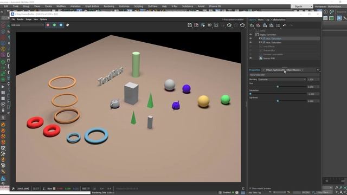
Task: Open Render menu in V-Ray Frame Buffer
Action: (20, 19)
